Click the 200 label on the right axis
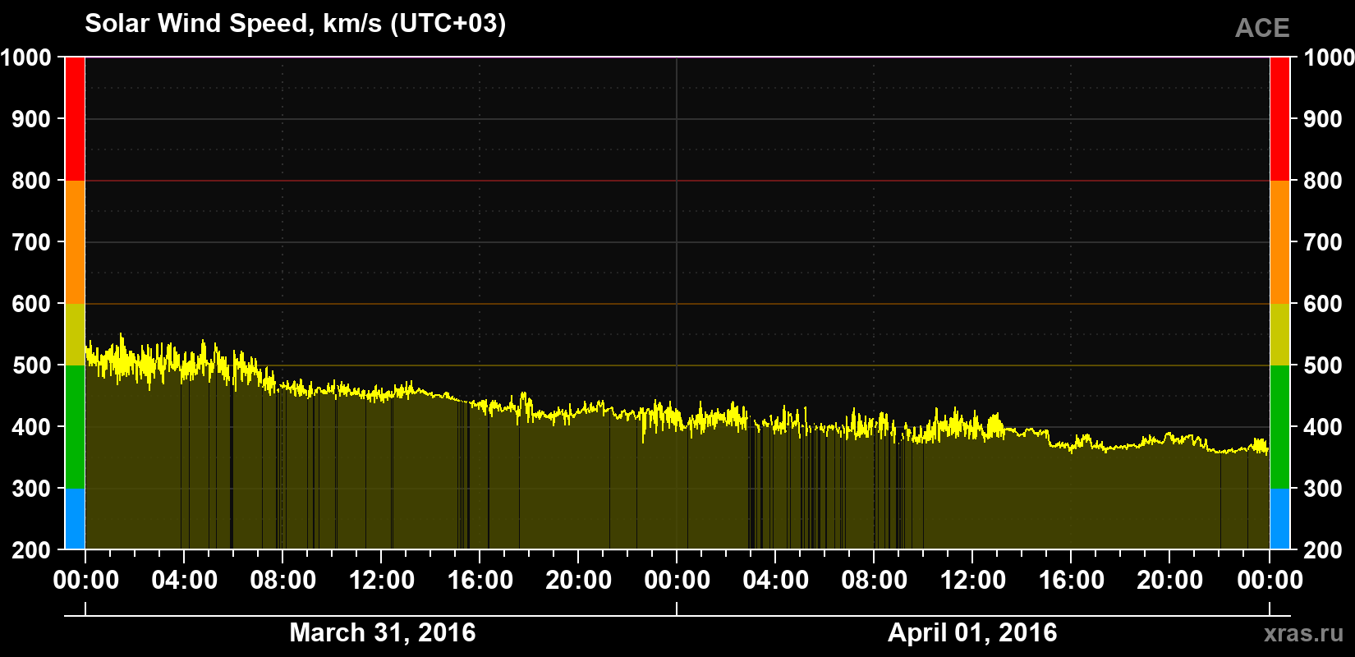 [x=1323, y=550]
